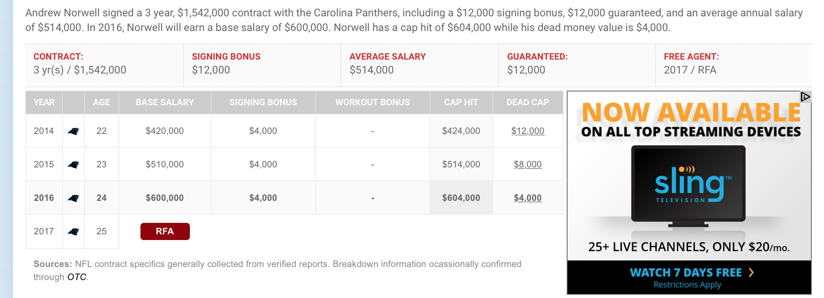Click the highlighted $604,000 cap hit cell

461,198
